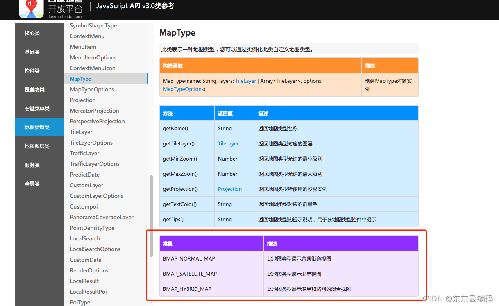
Task: Click the Baidu Maps logo icon
Action: tap(31, 8)
